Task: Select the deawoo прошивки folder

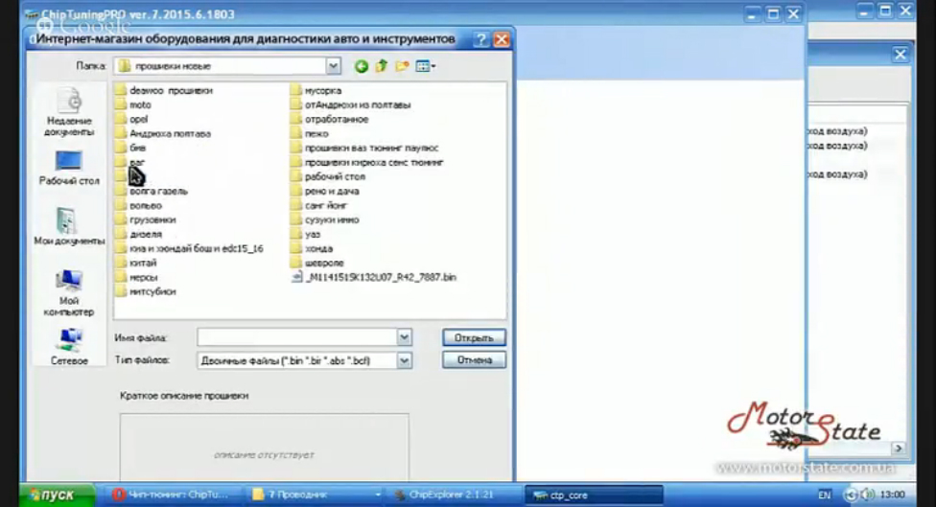Action: pyautogui.click(x=164, y=91)
